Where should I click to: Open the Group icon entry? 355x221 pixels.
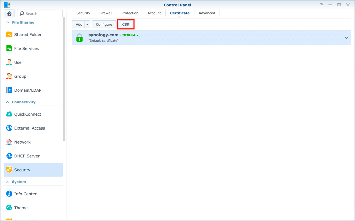click(x=9, y=76)
